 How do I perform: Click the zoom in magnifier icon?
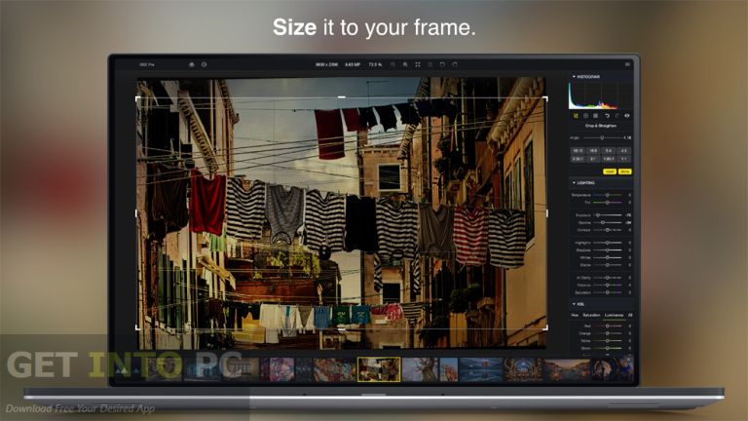405,64
